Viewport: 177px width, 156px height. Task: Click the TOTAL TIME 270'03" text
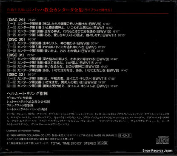tap(66, 143)
